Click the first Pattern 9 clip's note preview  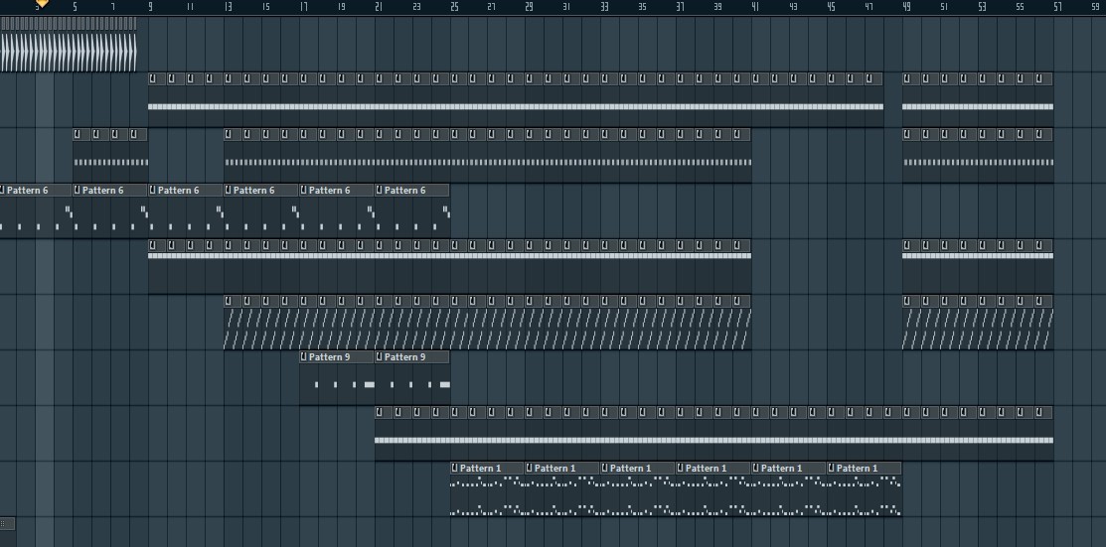pyautogui.click(x=336, y=384)
